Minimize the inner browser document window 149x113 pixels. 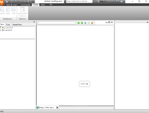(106, 22)
